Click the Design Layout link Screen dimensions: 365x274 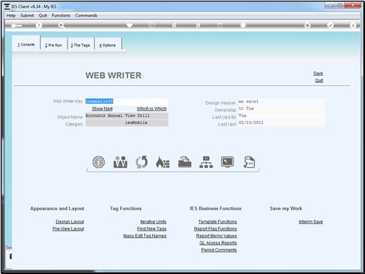click(x=70, y=221)
